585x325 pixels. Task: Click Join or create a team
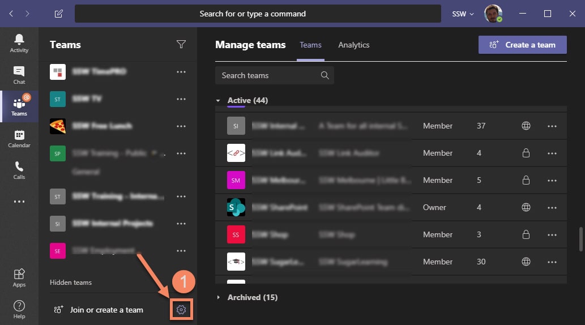106,310
